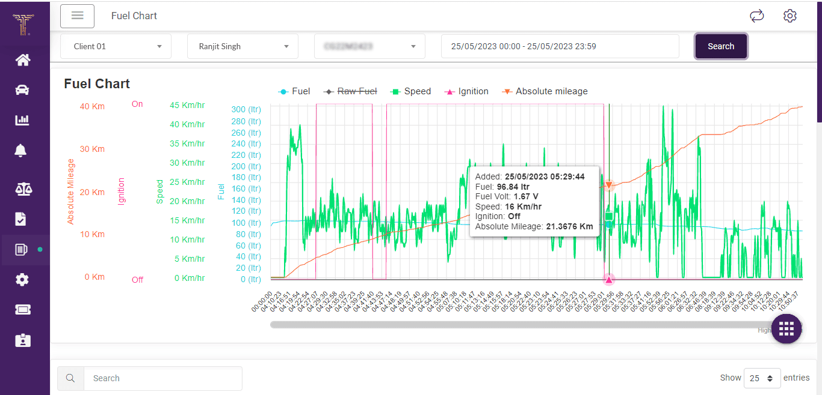Screen dimensions: 822x395
Task: Open the round grid apps floating button
Action: [x=786, y=328]
